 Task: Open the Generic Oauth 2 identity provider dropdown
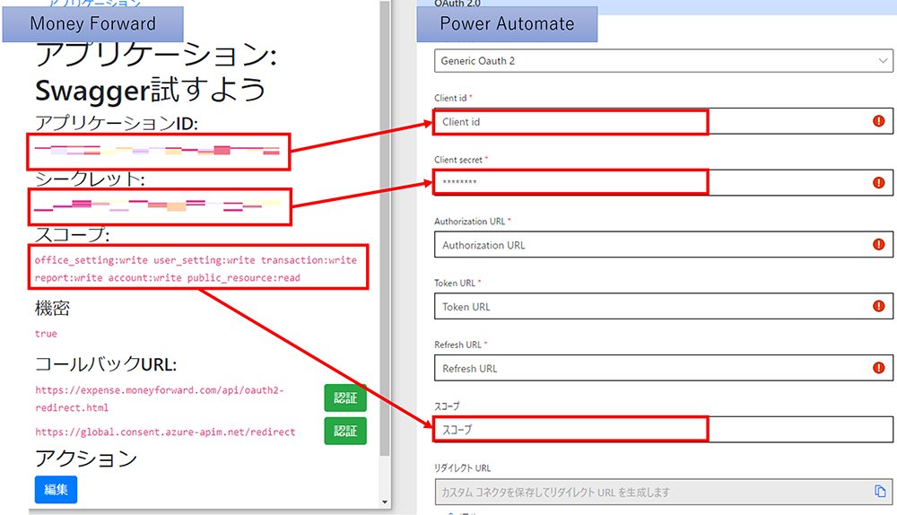tap(664, 61)
